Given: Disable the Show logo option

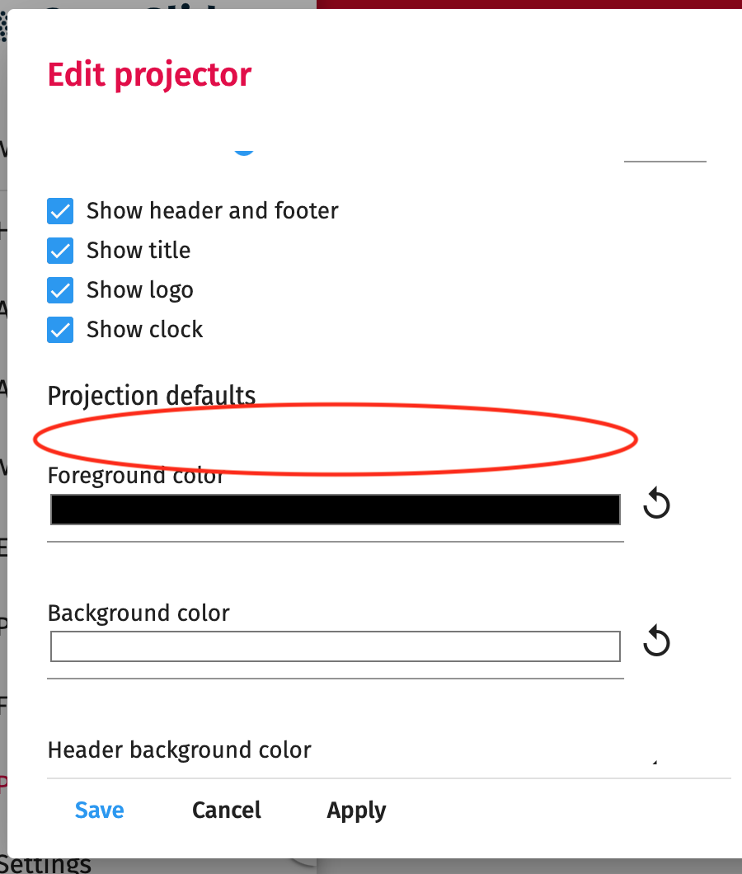Looking at the screenshot, I should pyautogui.click(x=59, y=290).
